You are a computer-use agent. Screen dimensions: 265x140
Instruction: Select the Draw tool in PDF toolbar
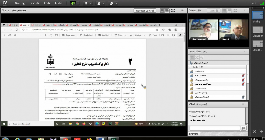[119, 35]
